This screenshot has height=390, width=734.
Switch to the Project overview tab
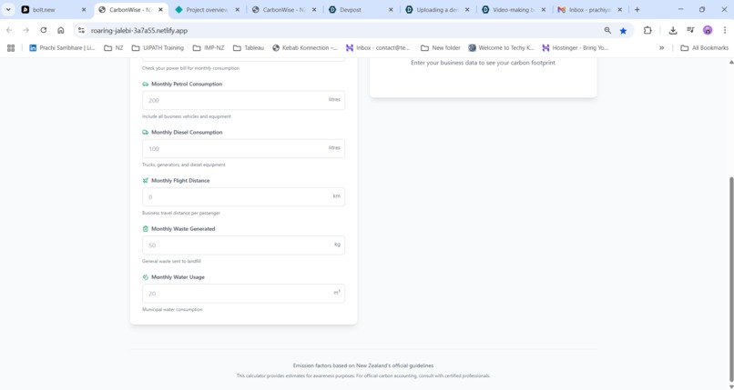point(207,9)
